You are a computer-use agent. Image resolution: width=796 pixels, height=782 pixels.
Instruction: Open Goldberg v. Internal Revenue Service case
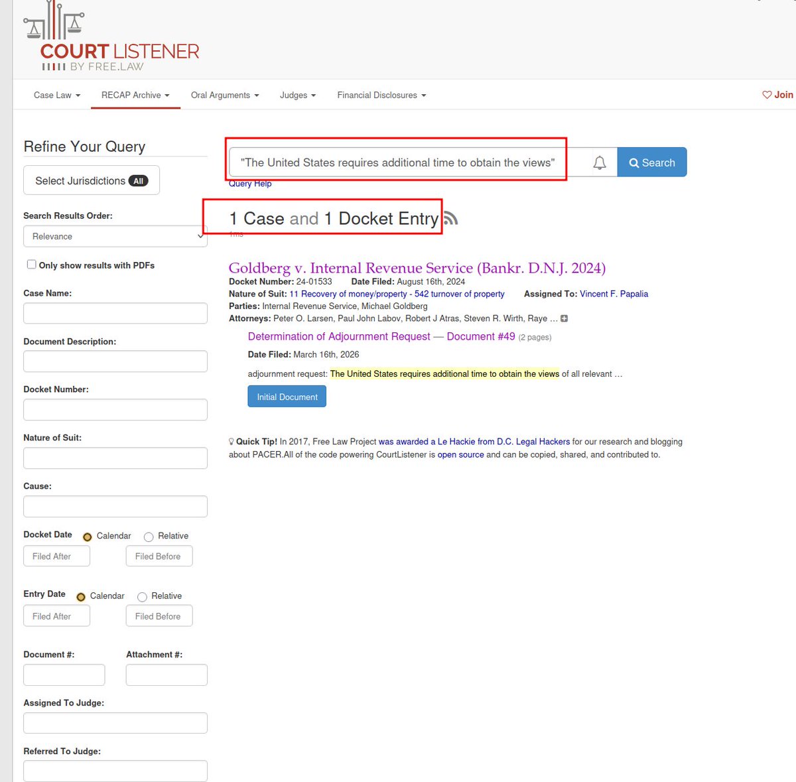click(x=417, y=268)
